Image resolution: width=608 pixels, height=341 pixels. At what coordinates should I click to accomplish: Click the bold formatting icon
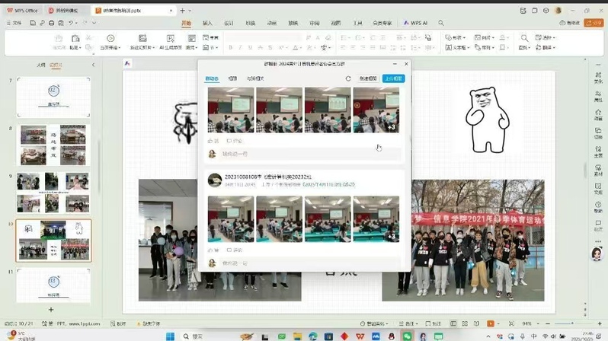pos(231,47)
